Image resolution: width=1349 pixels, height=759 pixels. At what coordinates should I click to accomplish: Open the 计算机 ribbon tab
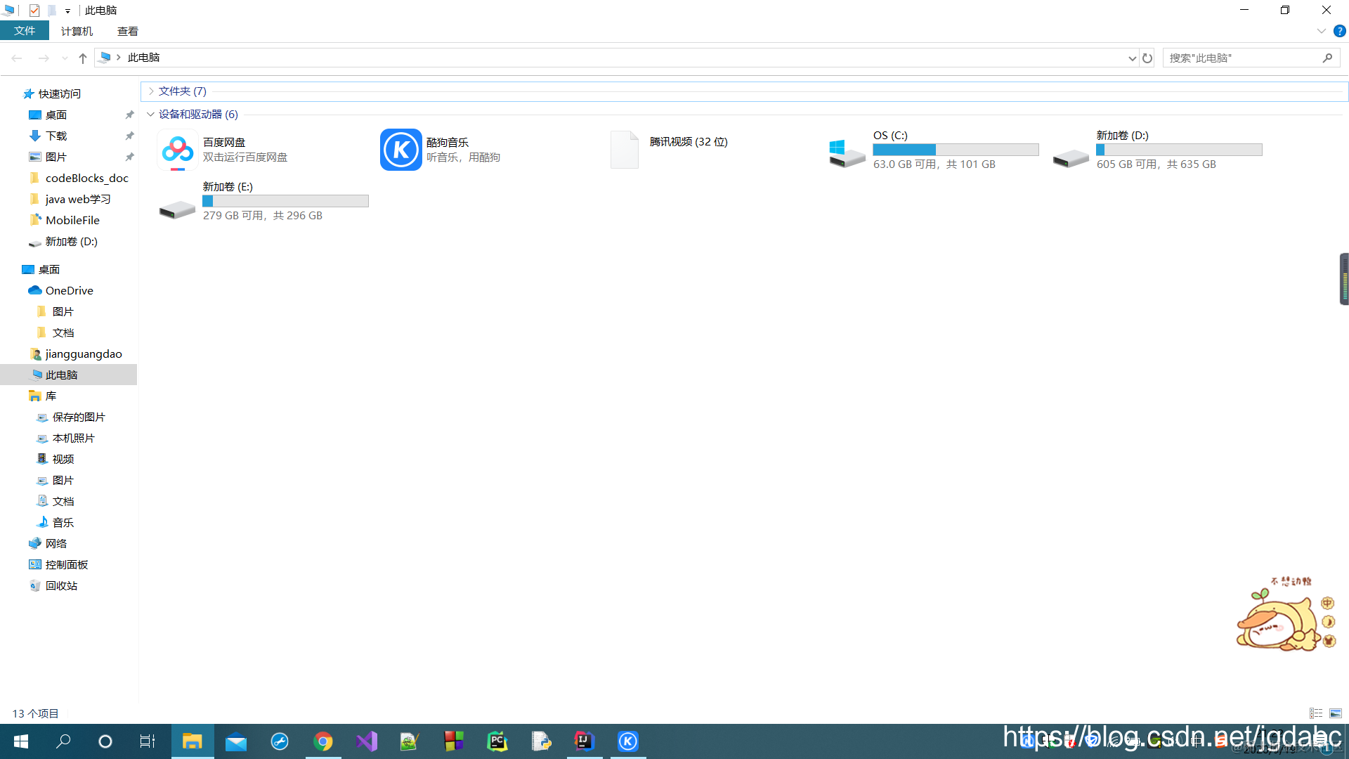pos(77,31)
